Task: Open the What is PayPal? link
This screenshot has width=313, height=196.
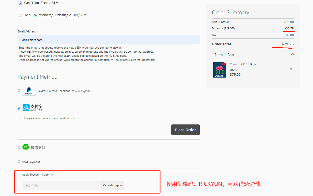Action: pyautogui.click(x=81, y=91)
